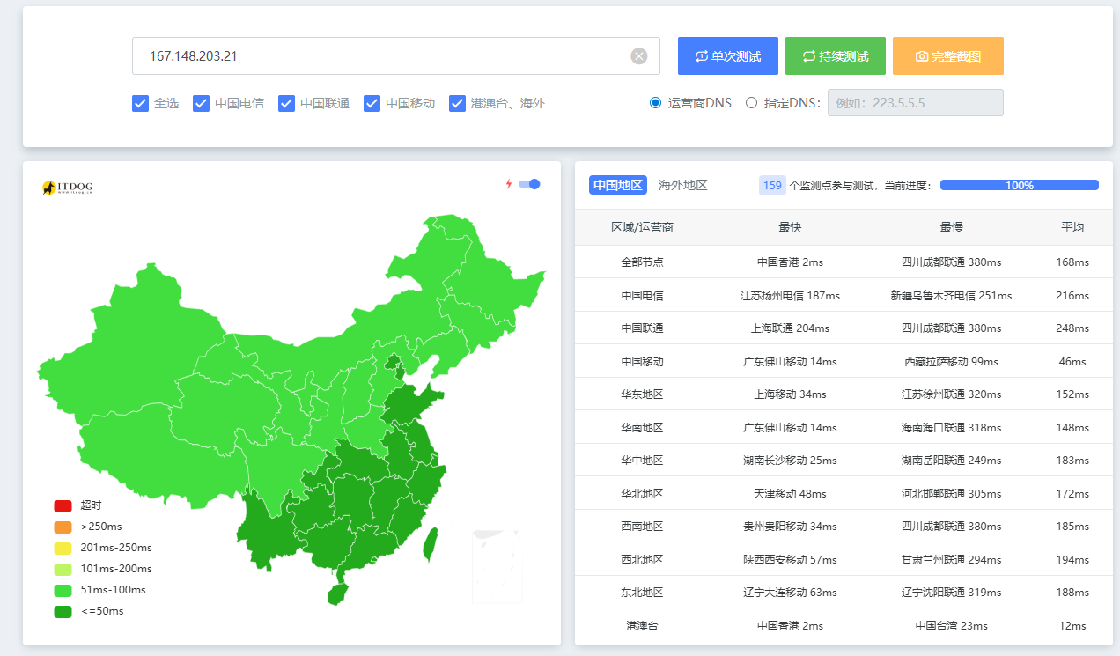Viewport: 1120px width, 656px height.
Task: Click the 平均 column header
Action: (x=1072, y=227)
